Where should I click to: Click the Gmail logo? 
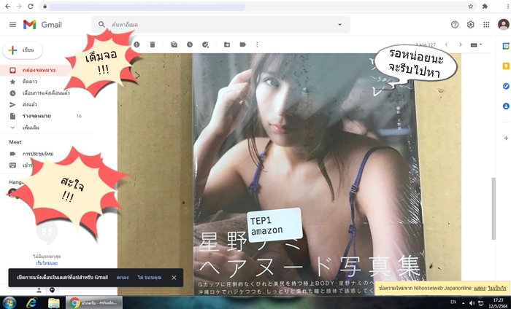pyautogui.click(x=42, y=24)
